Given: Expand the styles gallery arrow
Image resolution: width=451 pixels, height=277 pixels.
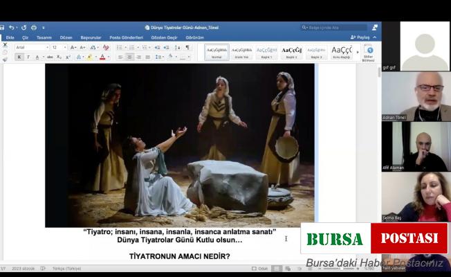Looking at the screenshot, I should point(358,52).
